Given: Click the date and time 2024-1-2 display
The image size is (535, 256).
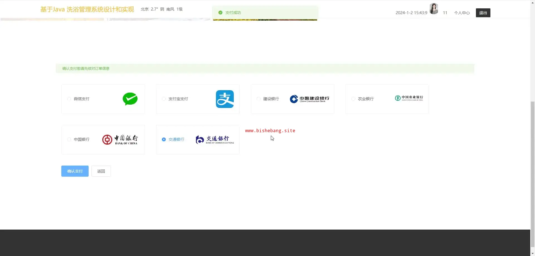Looking at the screenshot, I should click(411, 13).
